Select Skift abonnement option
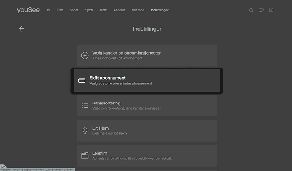292x171 pixels. [147, 81]
